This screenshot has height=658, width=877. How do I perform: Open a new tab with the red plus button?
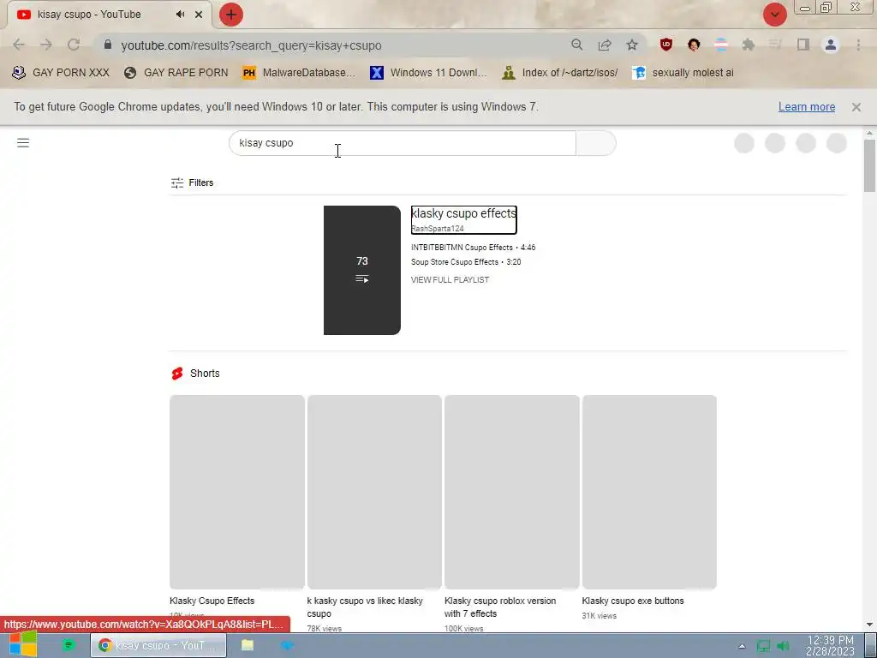(231, 15)
